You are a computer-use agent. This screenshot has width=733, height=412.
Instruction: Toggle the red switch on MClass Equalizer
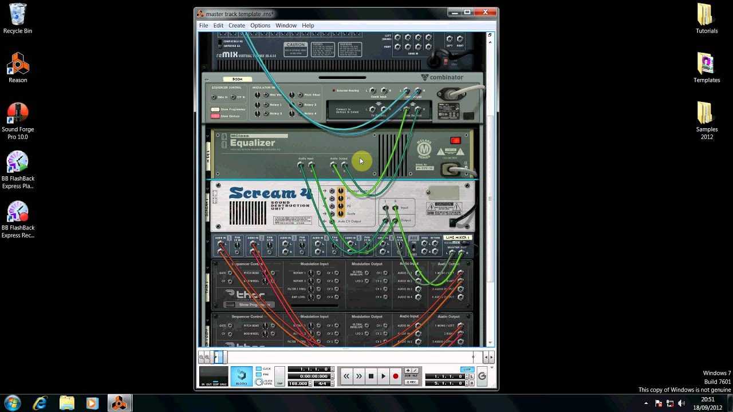pos(455,141)
